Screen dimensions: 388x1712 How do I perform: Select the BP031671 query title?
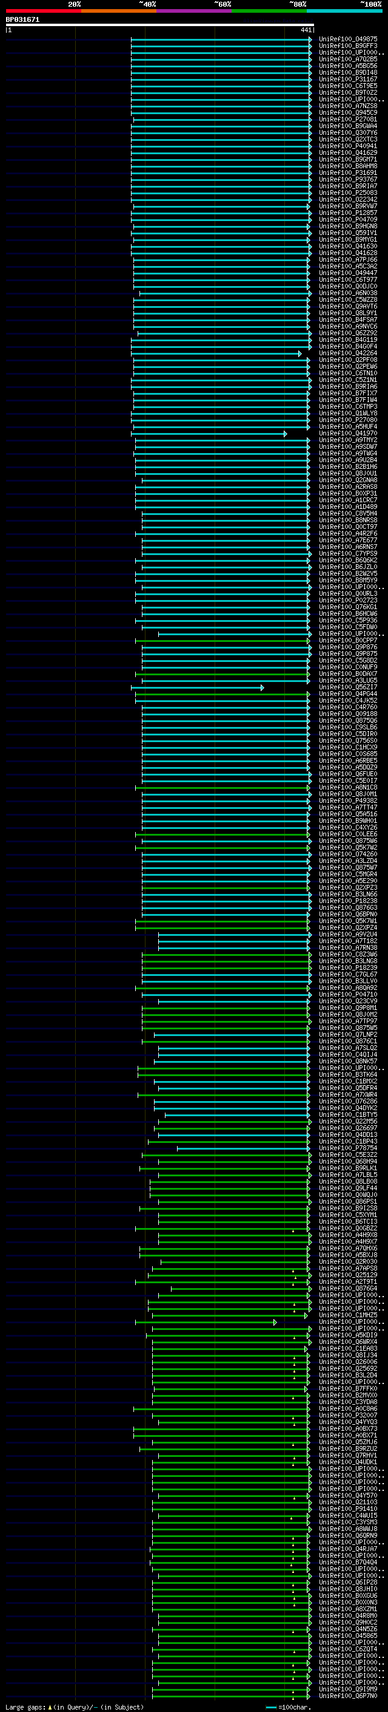coord(22,20)
